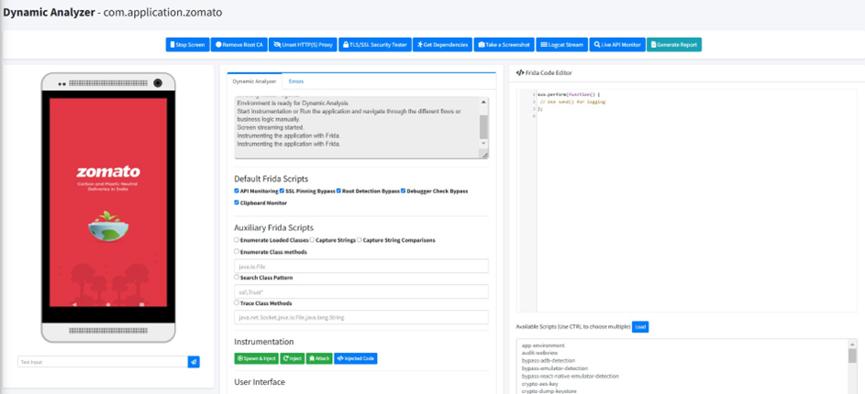Click the java.net.Socket trace methods field

coord(361,317)
